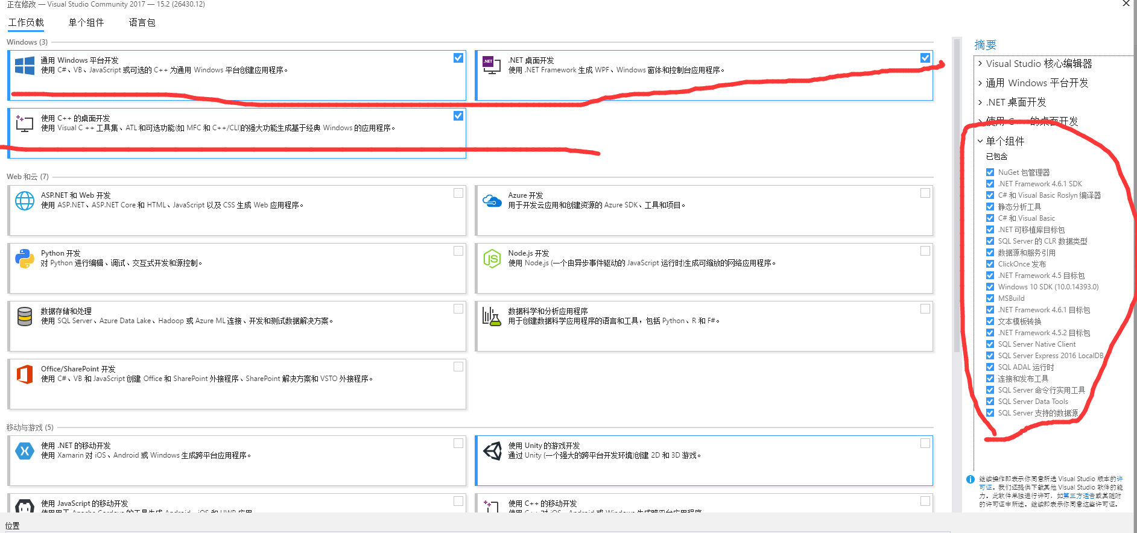Select the Office/SharePoint 开发 workload card
1137x533 pixels.
tap(237, 384)
